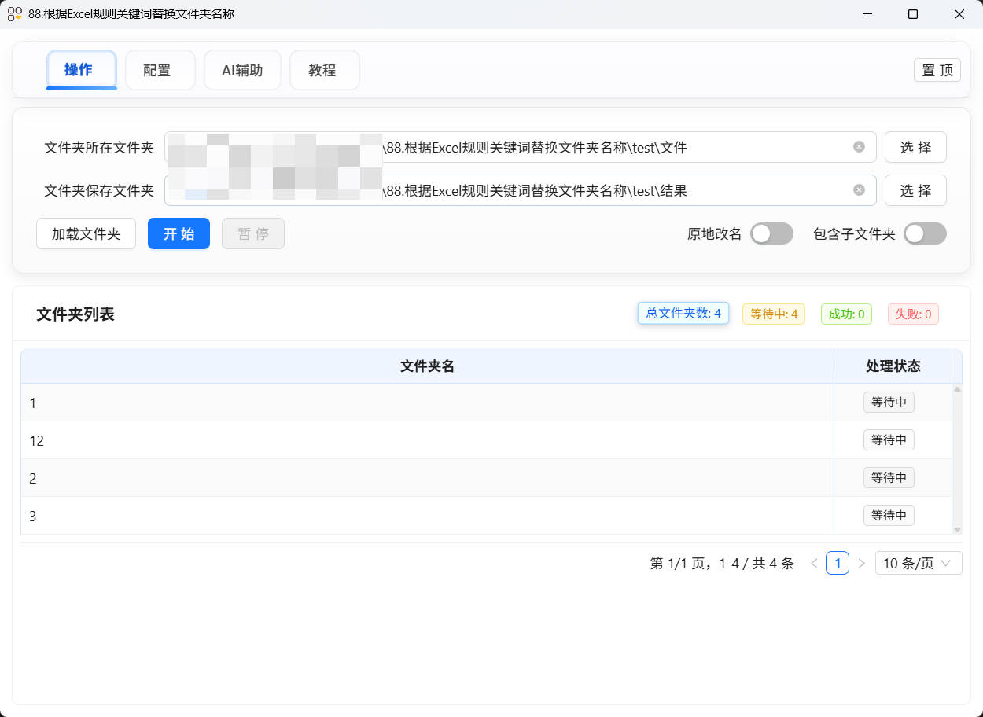
Task: Enable the 原地改名 toggle
Action: pos(771,233)
